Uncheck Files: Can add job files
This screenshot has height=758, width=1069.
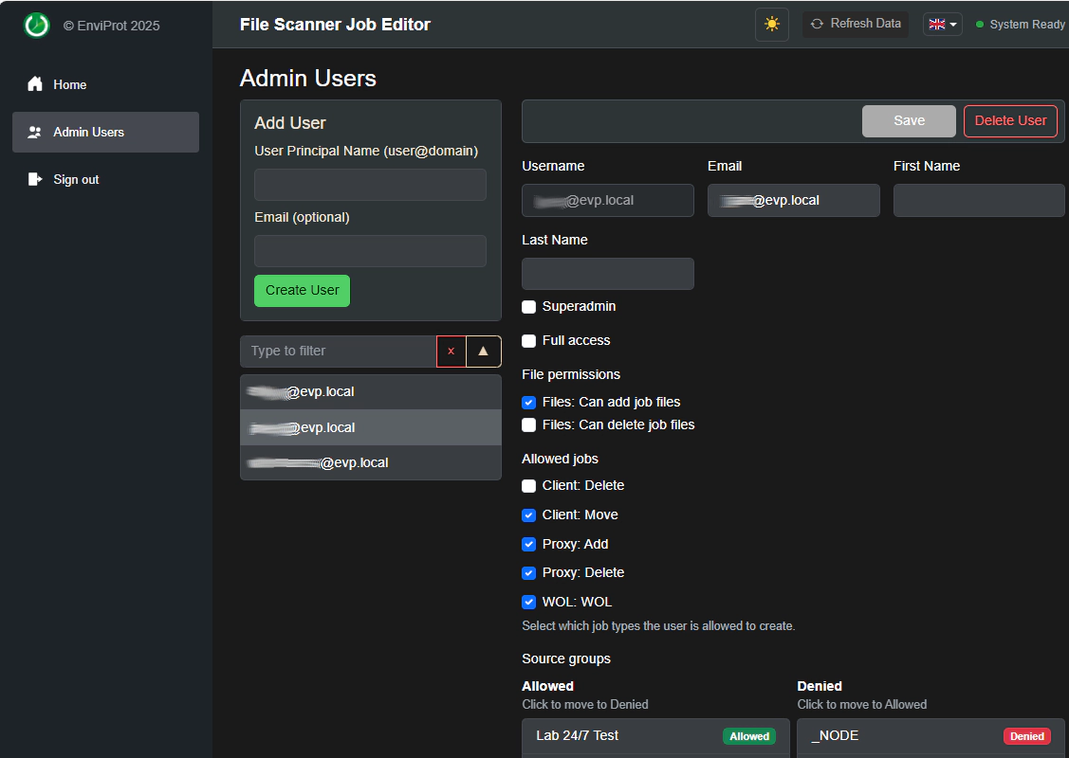point(529,403)
